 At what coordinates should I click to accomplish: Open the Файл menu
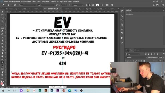click(6, 2)
